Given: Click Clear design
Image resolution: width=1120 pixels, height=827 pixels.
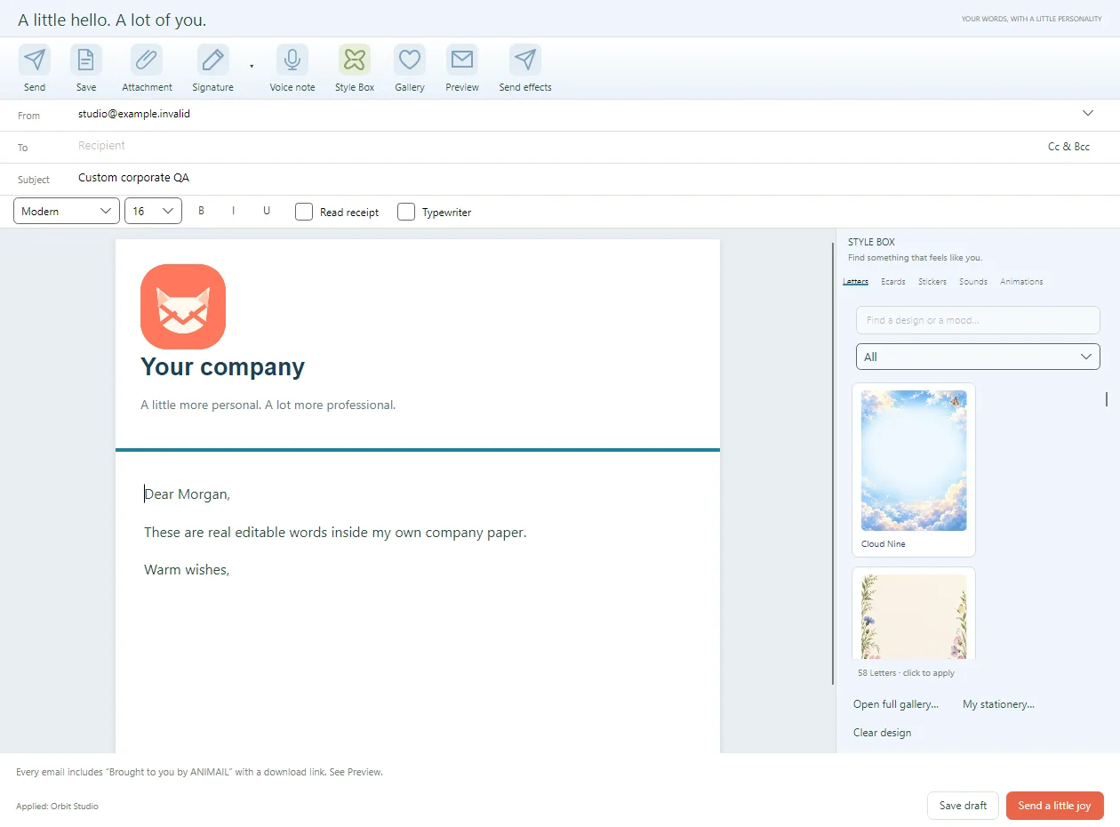Looking at the screenshot, I should [882, 733].
